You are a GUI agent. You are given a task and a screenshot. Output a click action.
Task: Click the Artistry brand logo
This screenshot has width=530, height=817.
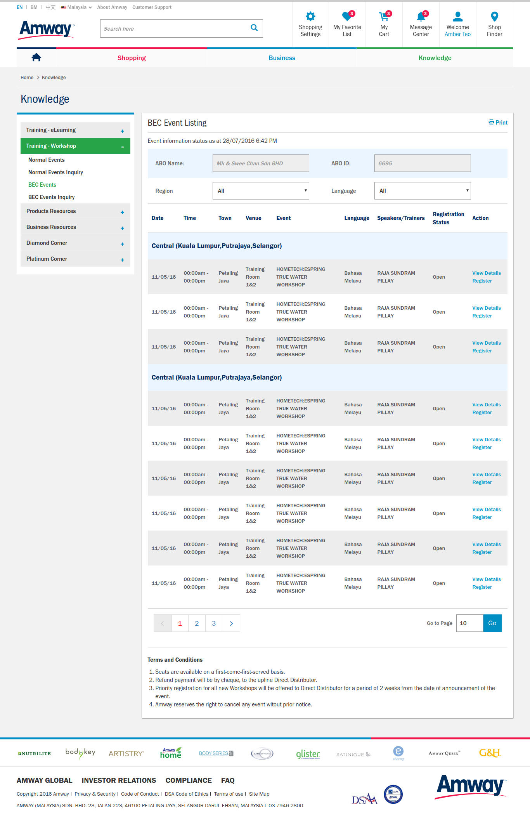126,753
